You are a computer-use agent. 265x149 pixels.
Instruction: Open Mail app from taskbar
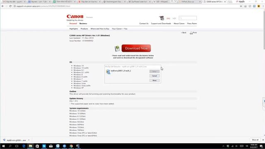(51, 146)
